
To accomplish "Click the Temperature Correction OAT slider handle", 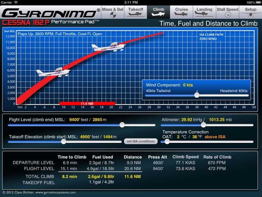I will click(167, 142).
